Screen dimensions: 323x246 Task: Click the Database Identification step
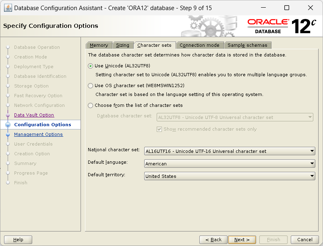point(40,76)
